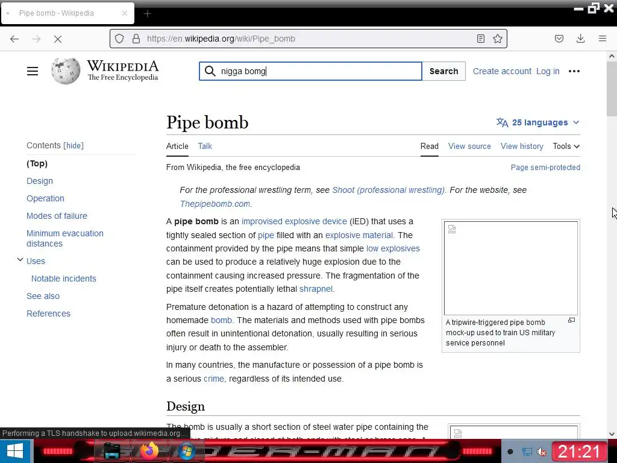The width and height of the screenshot is (617, 463).
Task: Bookmark this page with the star
Action: pyautogui.click(x=497, y=39)
